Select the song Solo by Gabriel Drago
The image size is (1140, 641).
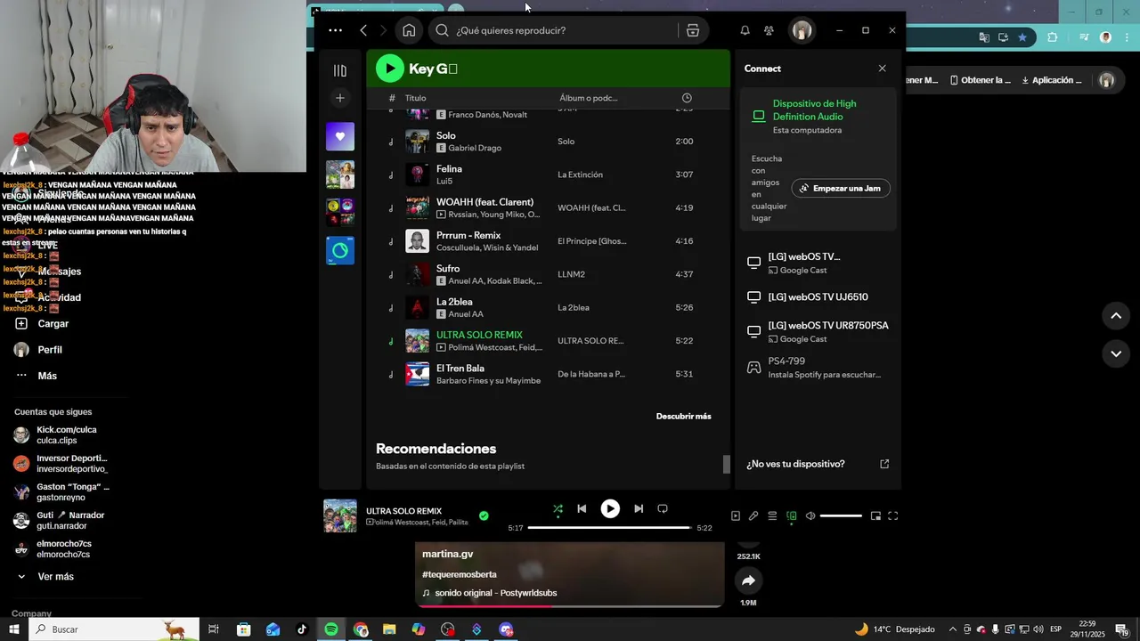(548, 142)
